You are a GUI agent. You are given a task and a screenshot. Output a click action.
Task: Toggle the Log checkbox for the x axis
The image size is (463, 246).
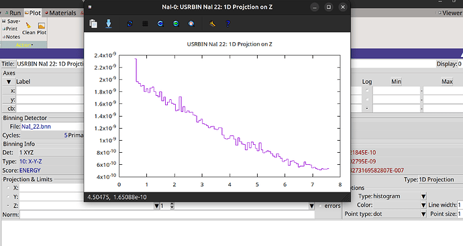click(367, 90)
